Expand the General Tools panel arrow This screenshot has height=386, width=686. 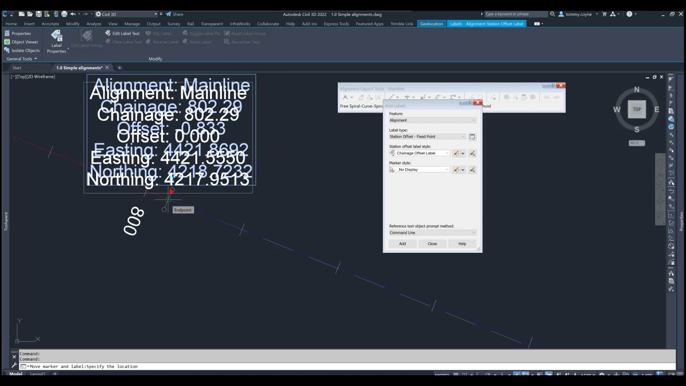tap(35, 59)
